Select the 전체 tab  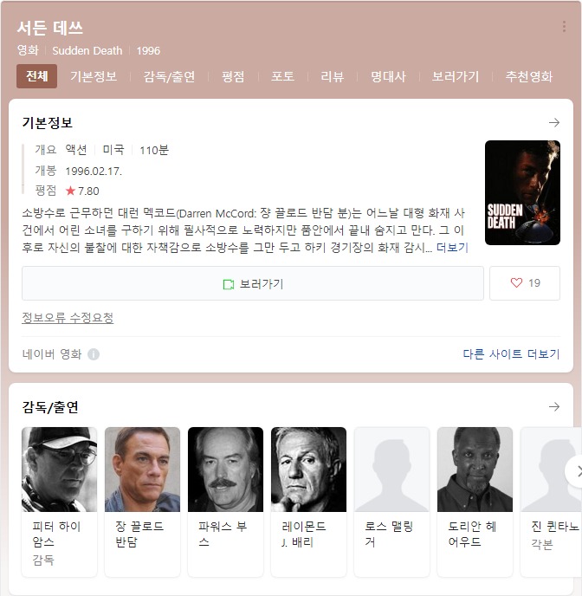pyautogui.click(x=37, y=76)
